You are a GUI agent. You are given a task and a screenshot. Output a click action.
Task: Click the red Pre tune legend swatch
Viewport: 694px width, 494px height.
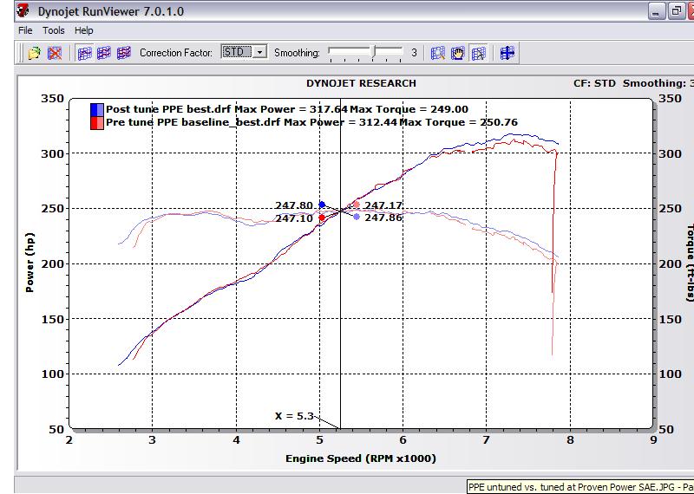[97, 123]
